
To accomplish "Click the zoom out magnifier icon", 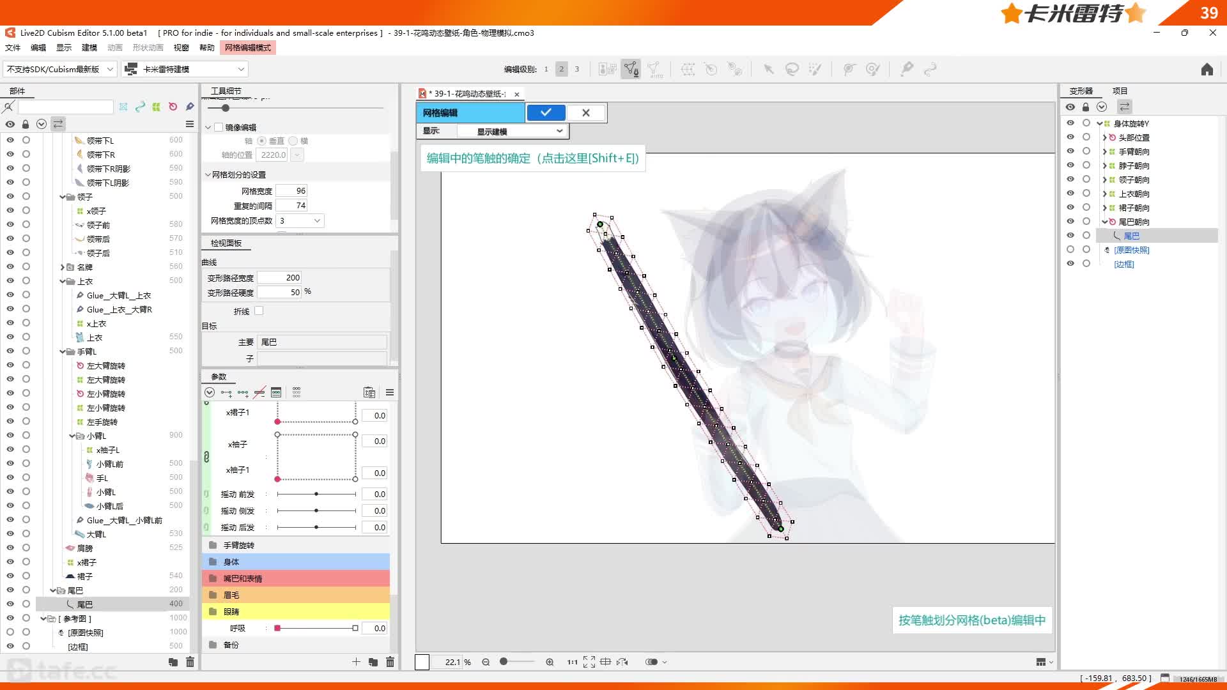I will click(486, 662).
